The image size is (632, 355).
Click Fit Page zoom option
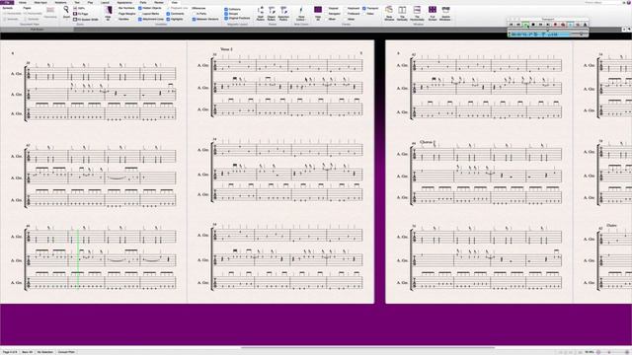click(x=80, y=14)
